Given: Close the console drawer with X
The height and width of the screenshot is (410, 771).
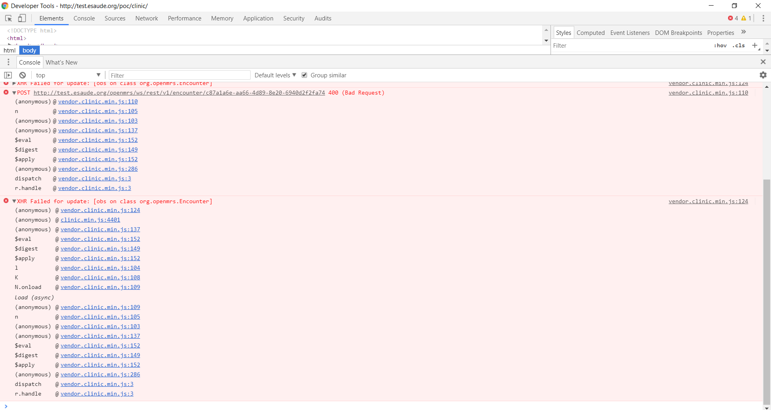Looking at the screenshot, I should [763, 62].
